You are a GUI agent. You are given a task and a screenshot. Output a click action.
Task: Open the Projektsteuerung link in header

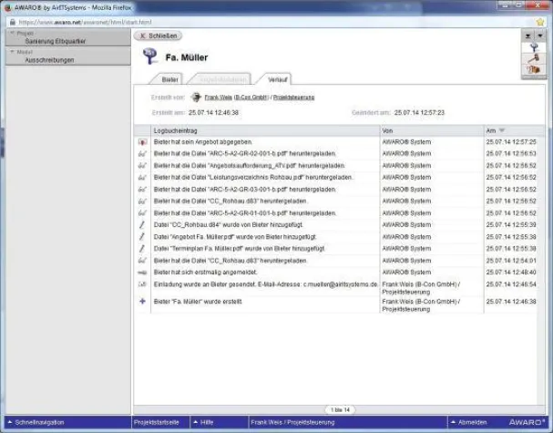pyautogui.click(x=296, y=96)
